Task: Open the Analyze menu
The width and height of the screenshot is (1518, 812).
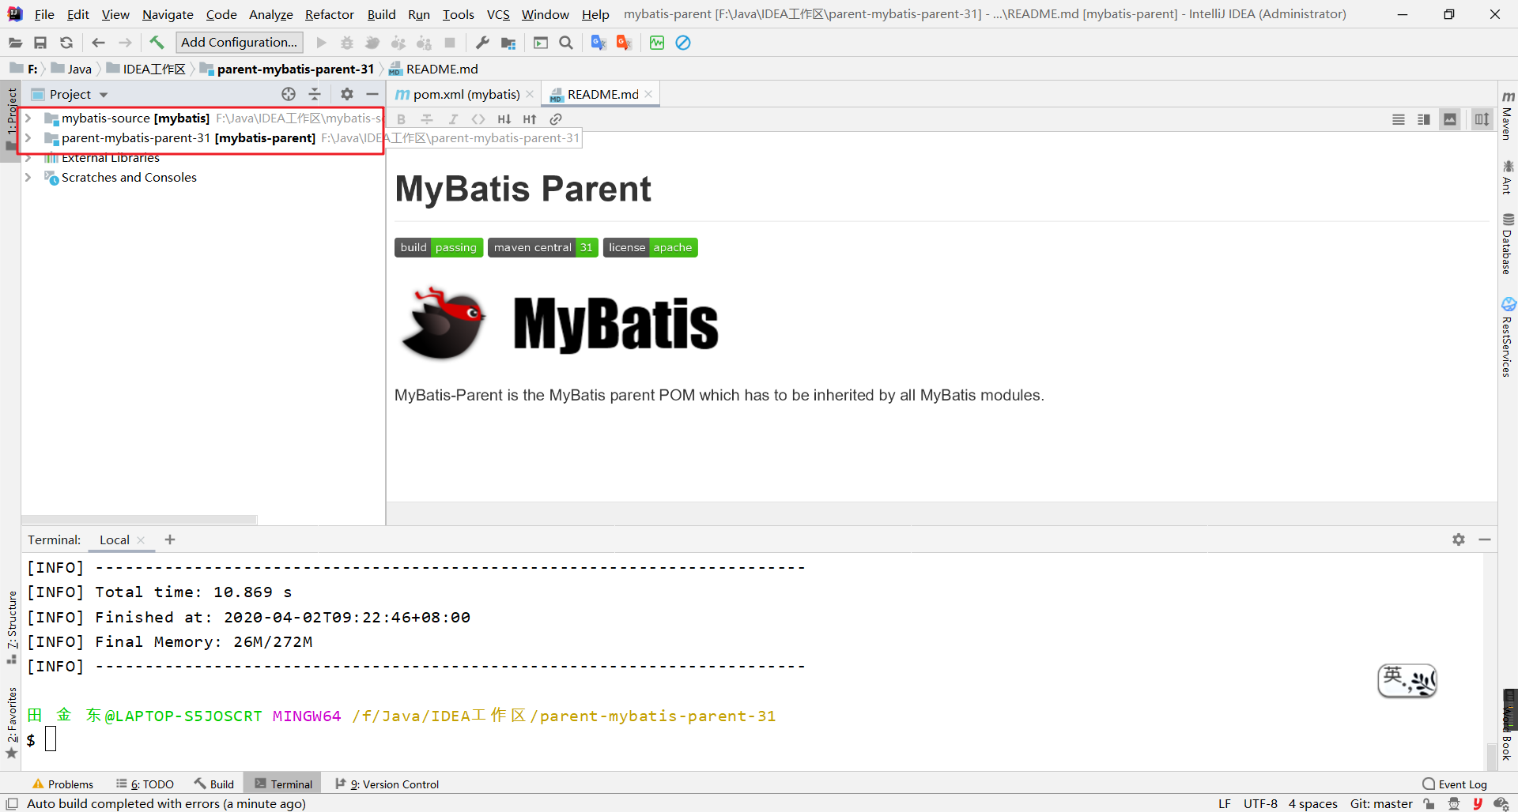Action: click(270, 14)
